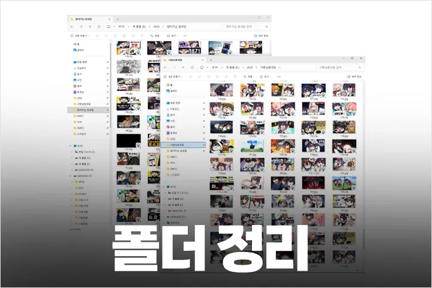Go back in the front Explorer window

pos(166,68)
